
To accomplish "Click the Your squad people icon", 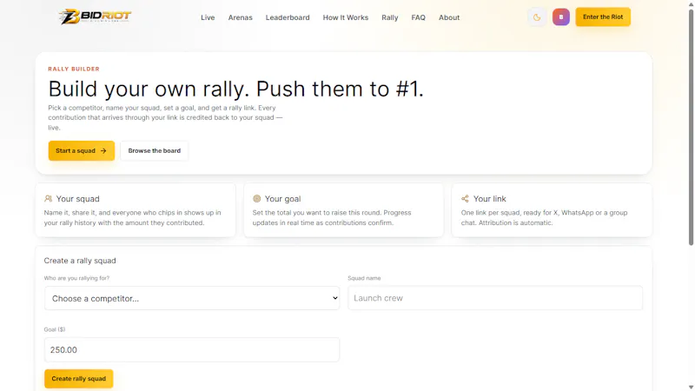I will 48,199.
